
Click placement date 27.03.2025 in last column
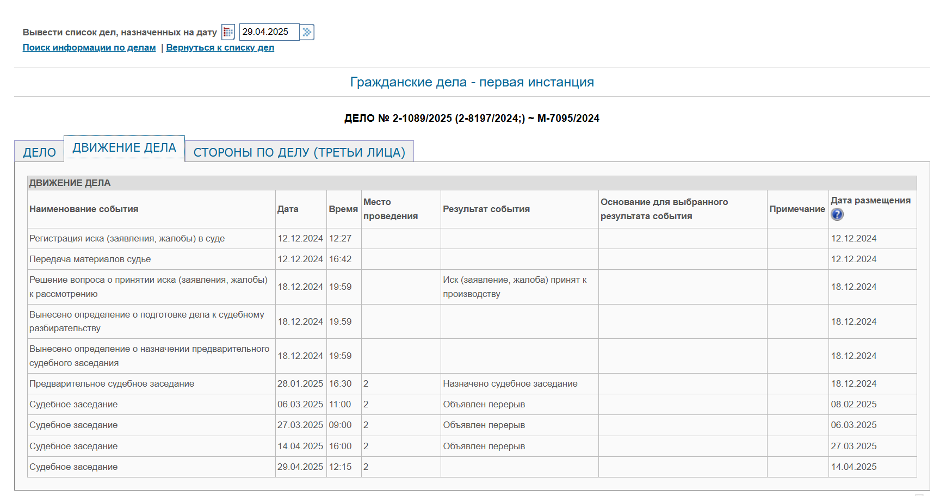click(x=854, y=447)
